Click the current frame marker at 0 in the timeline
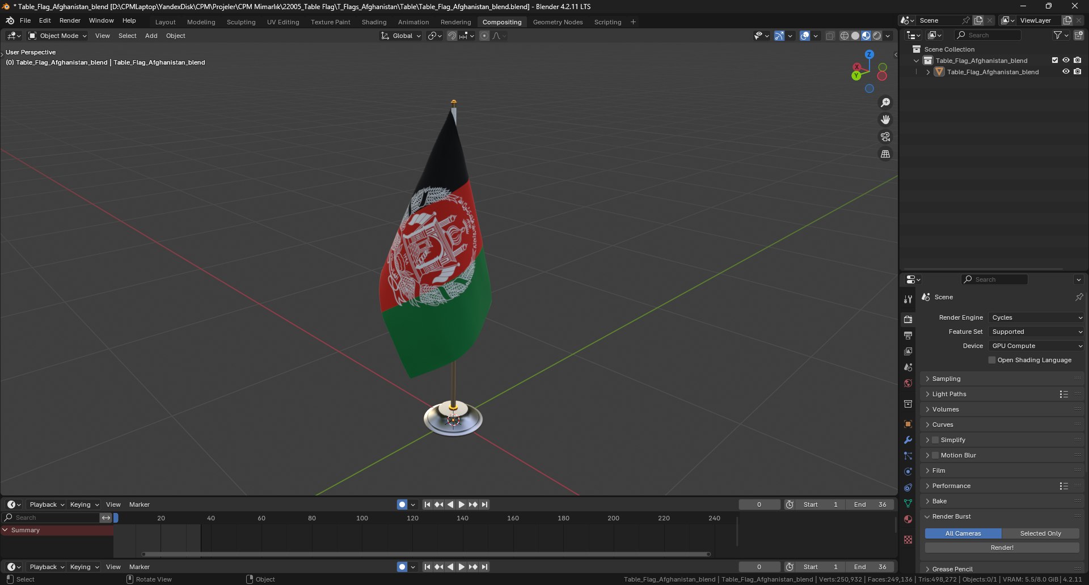This screenshot has height=585, width=1089. tap(116, 518)
